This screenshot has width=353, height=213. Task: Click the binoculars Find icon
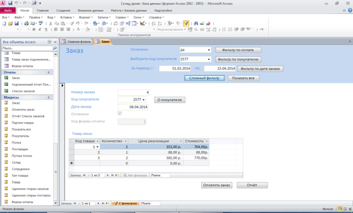coord(196,23)
